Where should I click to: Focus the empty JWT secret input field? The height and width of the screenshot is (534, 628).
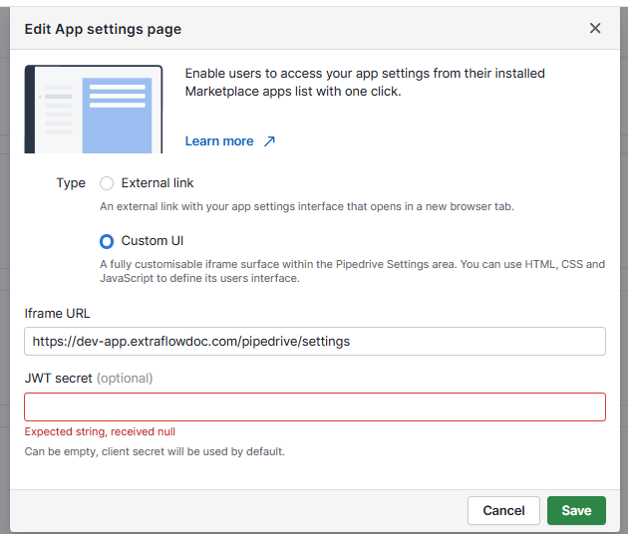tap(315, 406)
